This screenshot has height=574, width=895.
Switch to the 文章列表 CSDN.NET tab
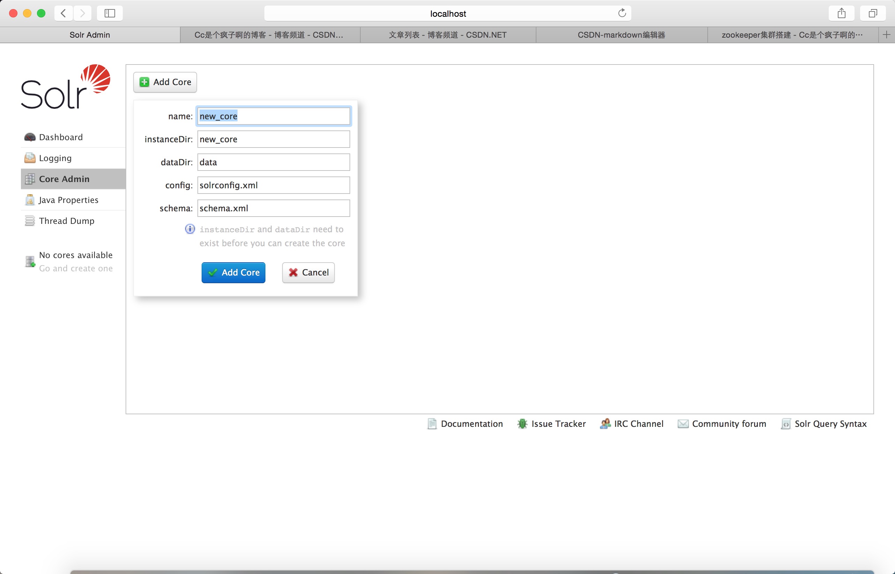click(448, 35)
